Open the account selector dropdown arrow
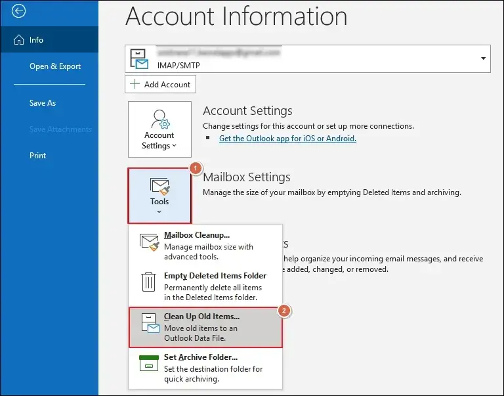 (x=483, y=58)
